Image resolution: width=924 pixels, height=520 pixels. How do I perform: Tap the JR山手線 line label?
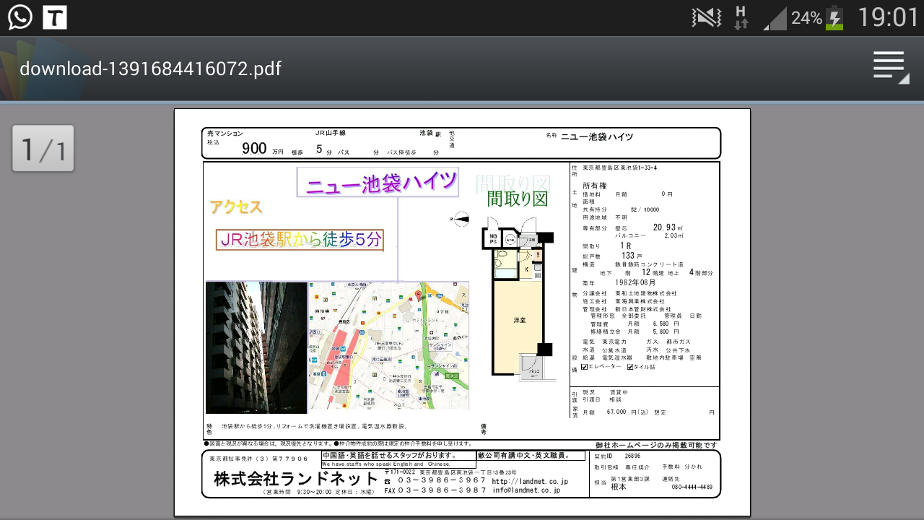[x=331, y=134]
